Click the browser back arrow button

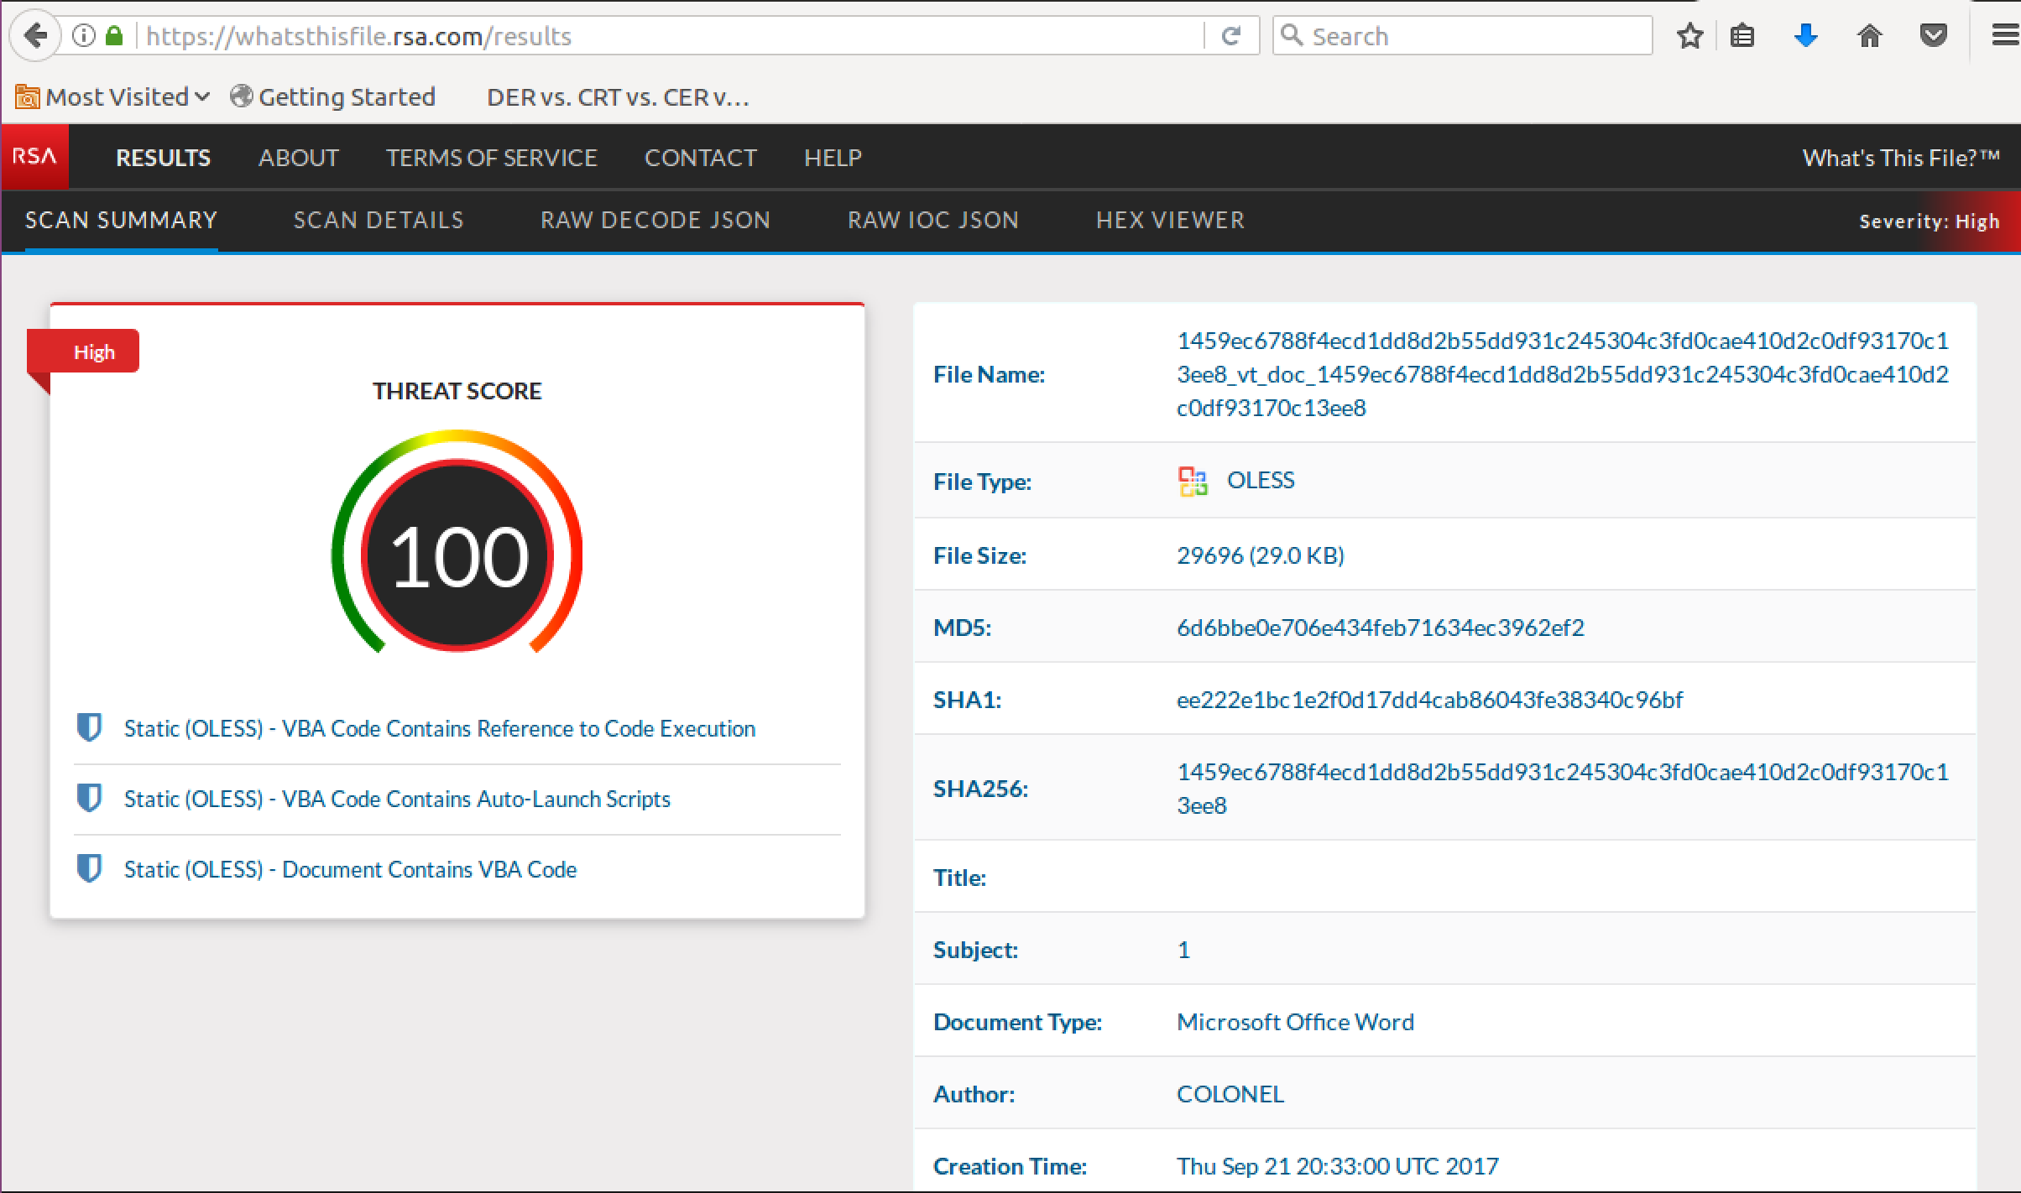[35, 36]
